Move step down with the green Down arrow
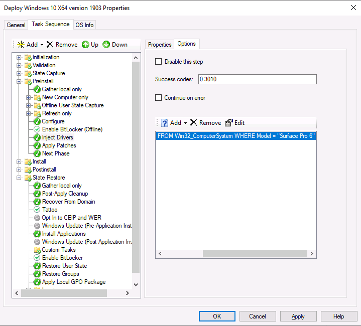The width and height of the screenshot is (361, 326). [x=106, y=44]
